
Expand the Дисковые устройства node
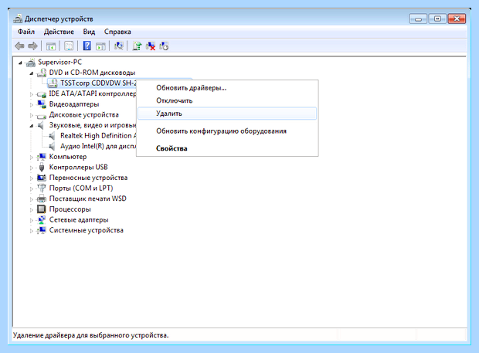[32, 115]
